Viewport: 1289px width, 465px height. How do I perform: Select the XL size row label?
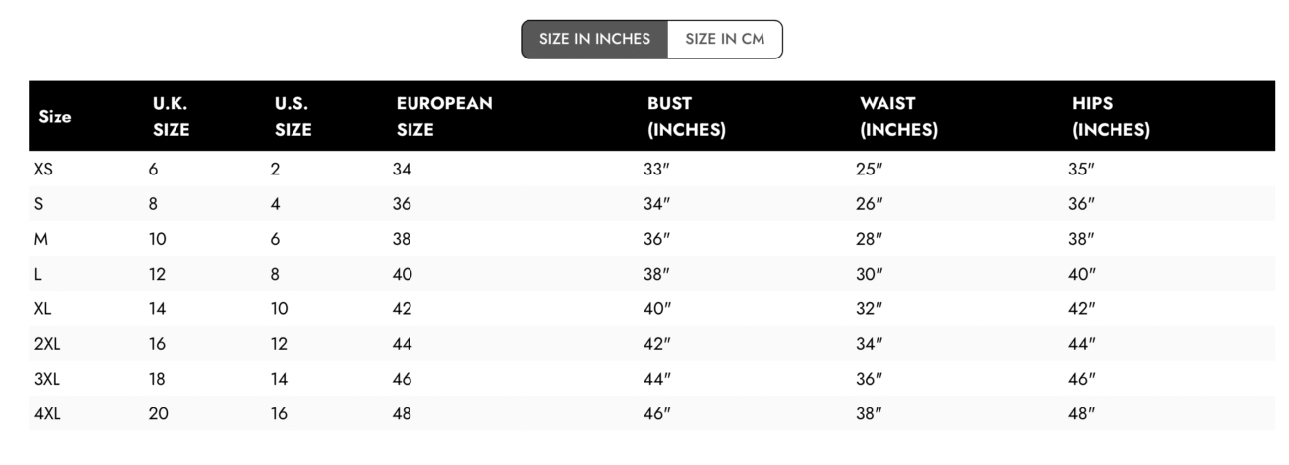[42, 309]
